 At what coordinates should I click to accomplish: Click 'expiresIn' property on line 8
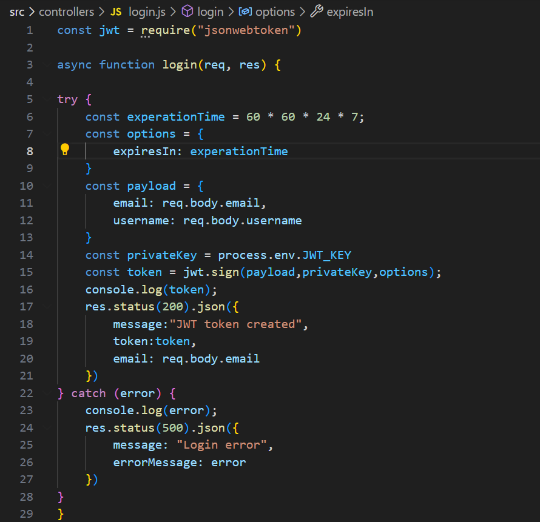point(144,152)
